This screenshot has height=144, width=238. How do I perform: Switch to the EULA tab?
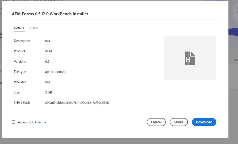(34, 28)
